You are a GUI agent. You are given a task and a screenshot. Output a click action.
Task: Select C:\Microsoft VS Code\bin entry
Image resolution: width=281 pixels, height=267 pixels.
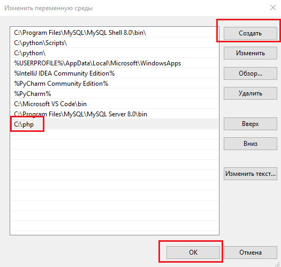pos(115,104)
